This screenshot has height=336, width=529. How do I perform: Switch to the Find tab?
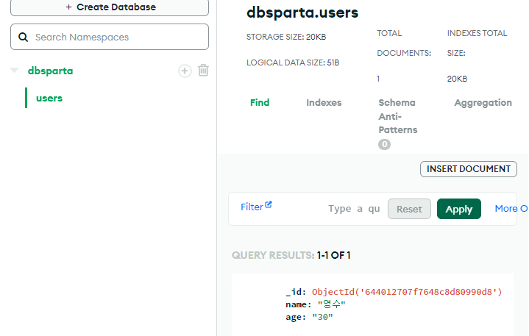click(x=260, y=102)
